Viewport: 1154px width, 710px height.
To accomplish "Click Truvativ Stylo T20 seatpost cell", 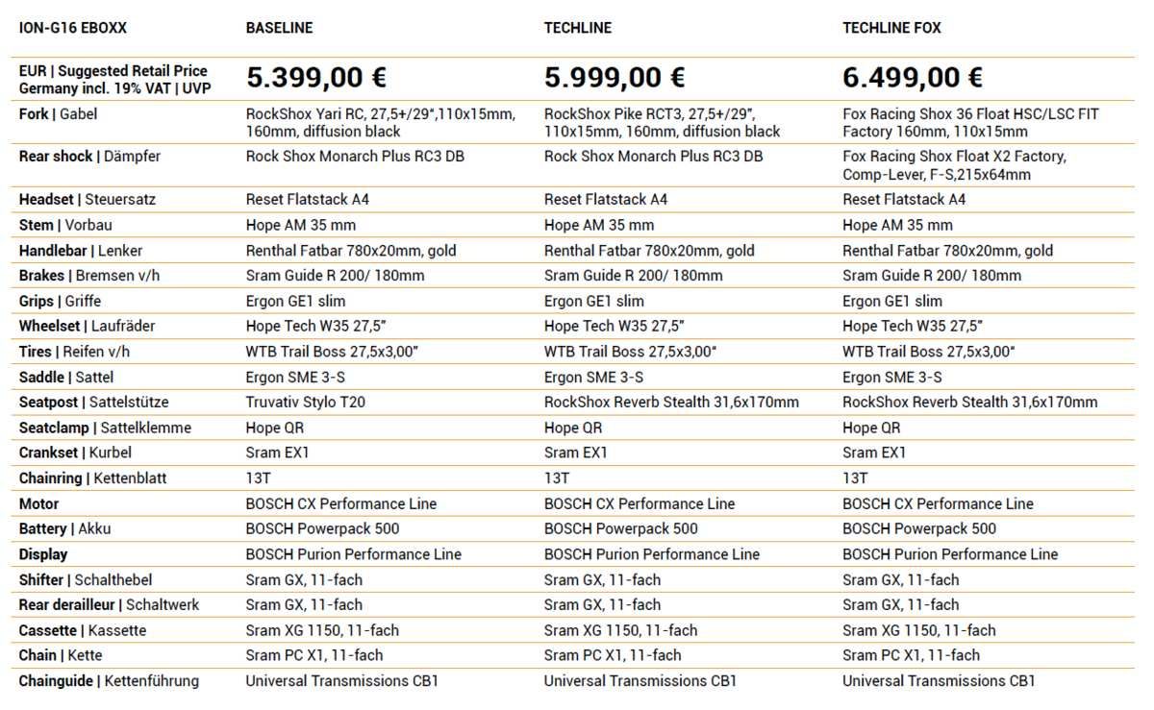I will tap(305, 403).
